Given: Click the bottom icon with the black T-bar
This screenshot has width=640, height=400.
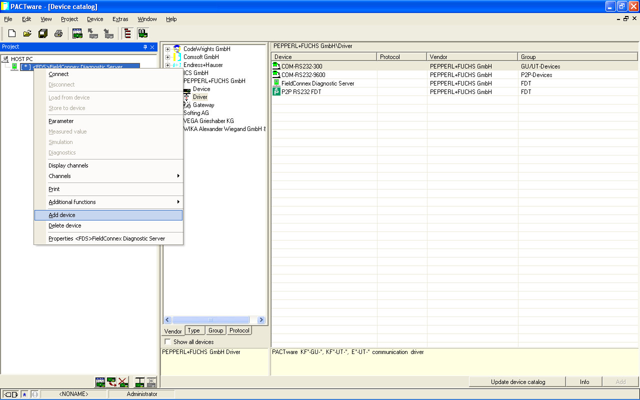Looking at the screenshot, I should pyautogui.click(x=140, y=382).
